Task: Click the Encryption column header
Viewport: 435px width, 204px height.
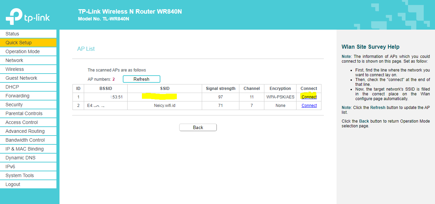Action: click(x=280, y=89)
